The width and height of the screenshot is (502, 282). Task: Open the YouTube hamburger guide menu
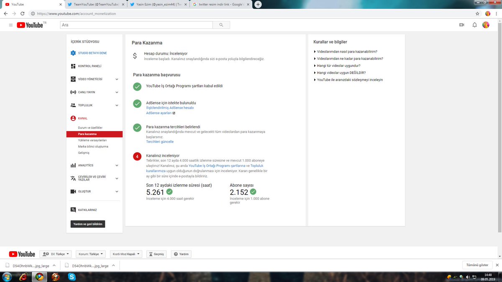coord(10,25)
